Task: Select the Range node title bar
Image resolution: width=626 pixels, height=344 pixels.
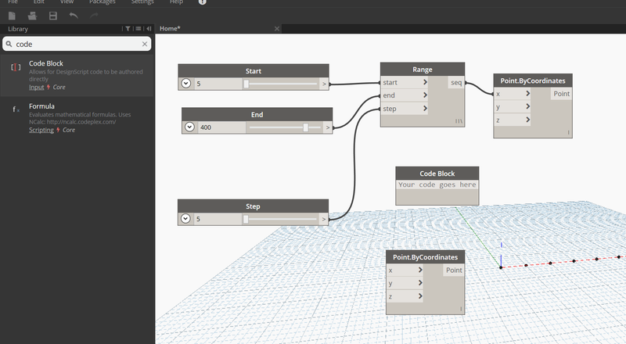Action: (x=423, y=70)
